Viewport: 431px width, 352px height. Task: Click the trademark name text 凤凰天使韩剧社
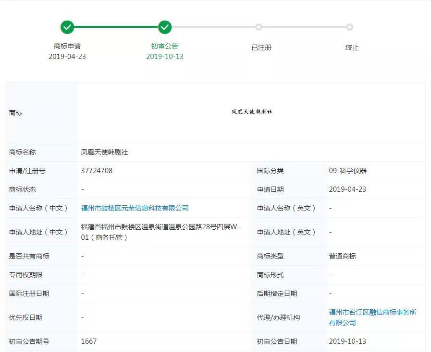click(x=105, y=152)
